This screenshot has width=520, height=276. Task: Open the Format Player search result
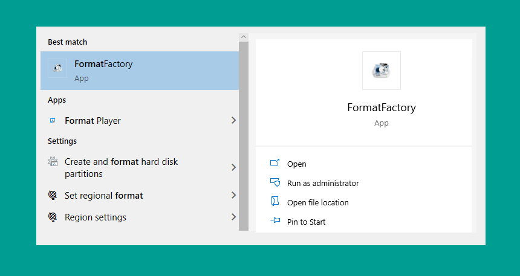[140, 121]
